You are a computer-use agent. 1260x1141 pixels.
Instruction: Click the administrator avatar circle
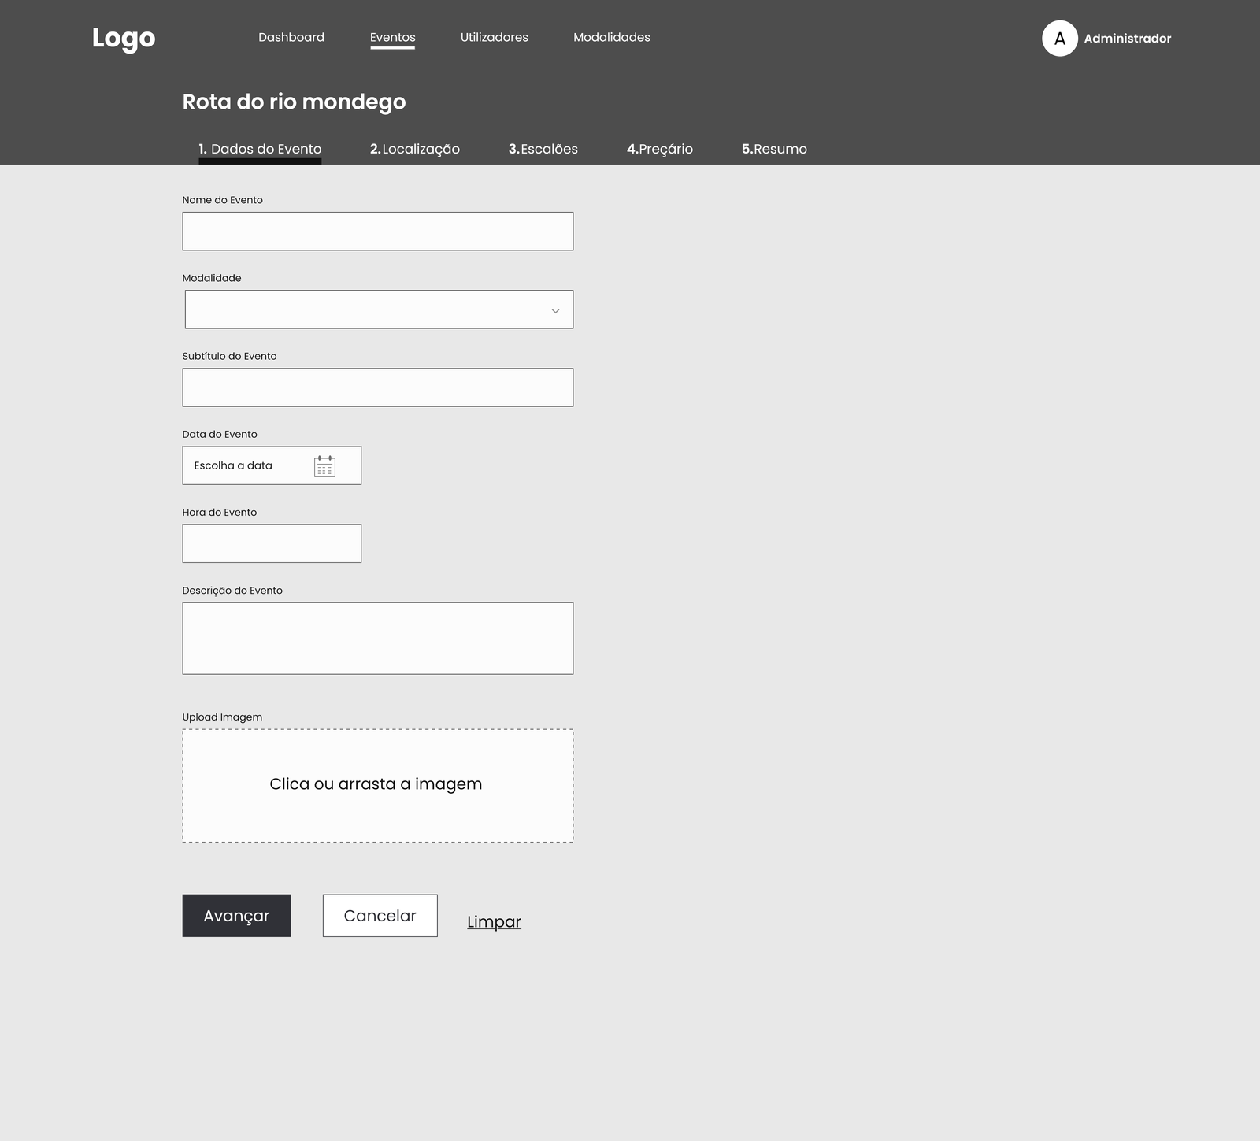pos(1059,39)
